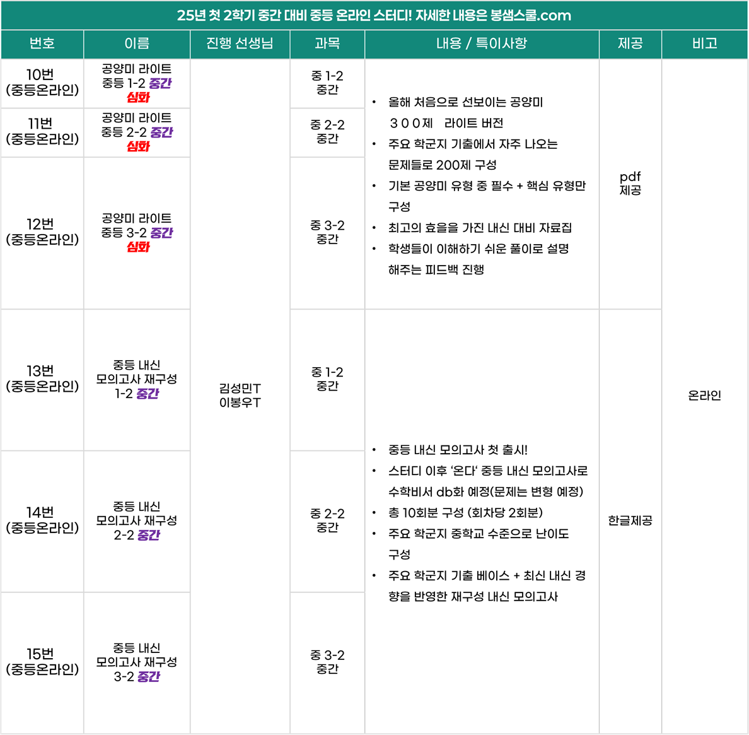Click 중등 내신 모의고사 재구성 3-2 중간

pyautogui.click(x=137, y=662)
